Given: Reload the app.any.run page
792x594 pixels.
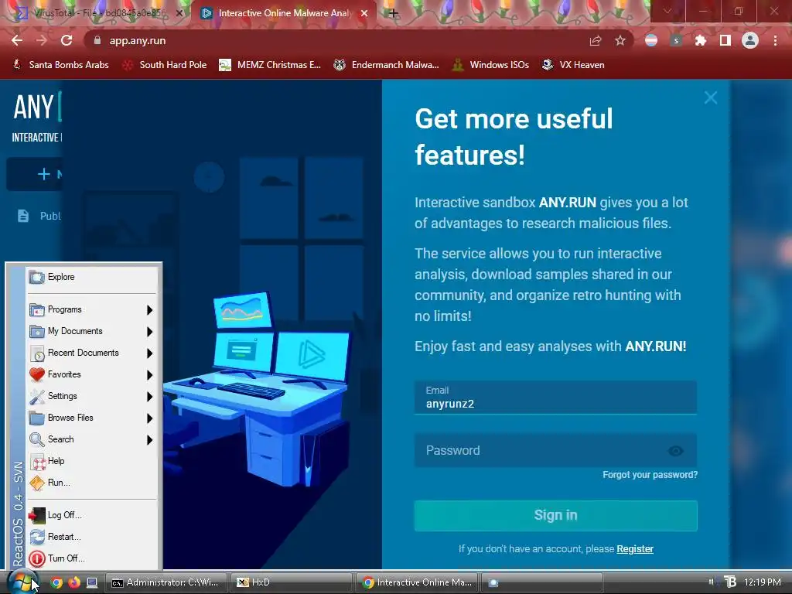Looking at the screenshot, I should pos(67,40).
